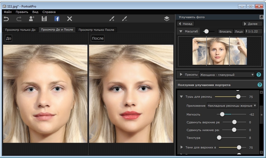Open help for Пресеты
Screen dimensions: 266x158
259,75
